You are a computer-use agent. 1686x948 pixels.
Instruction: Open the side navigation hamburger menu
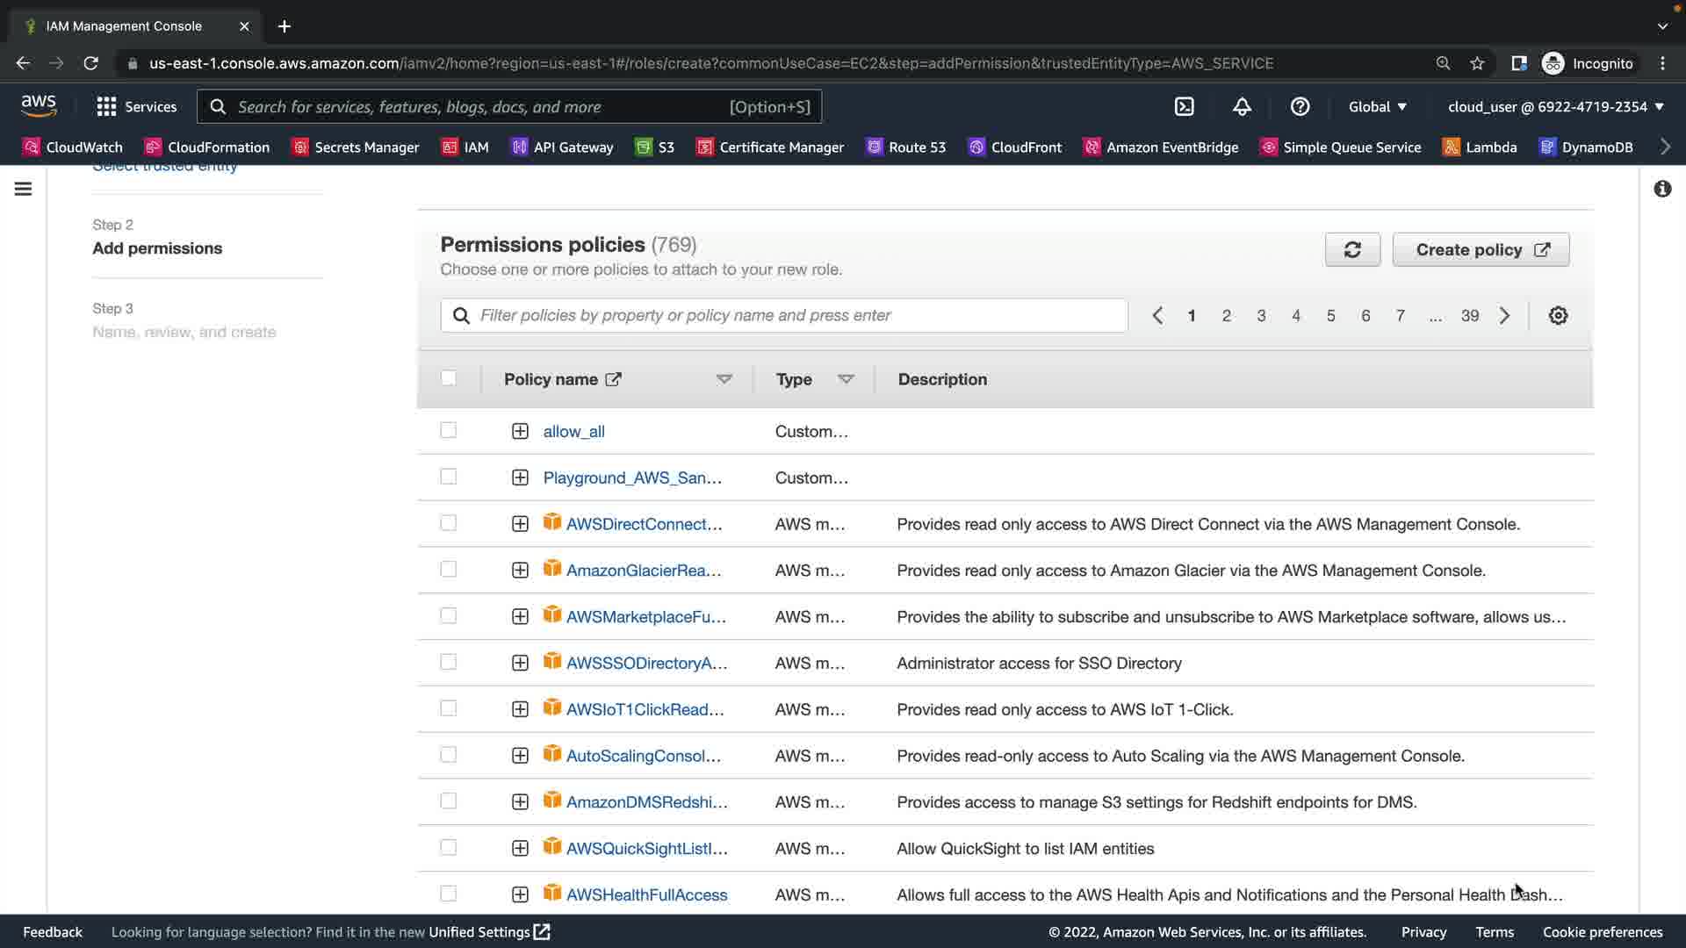tap(24, 189)
